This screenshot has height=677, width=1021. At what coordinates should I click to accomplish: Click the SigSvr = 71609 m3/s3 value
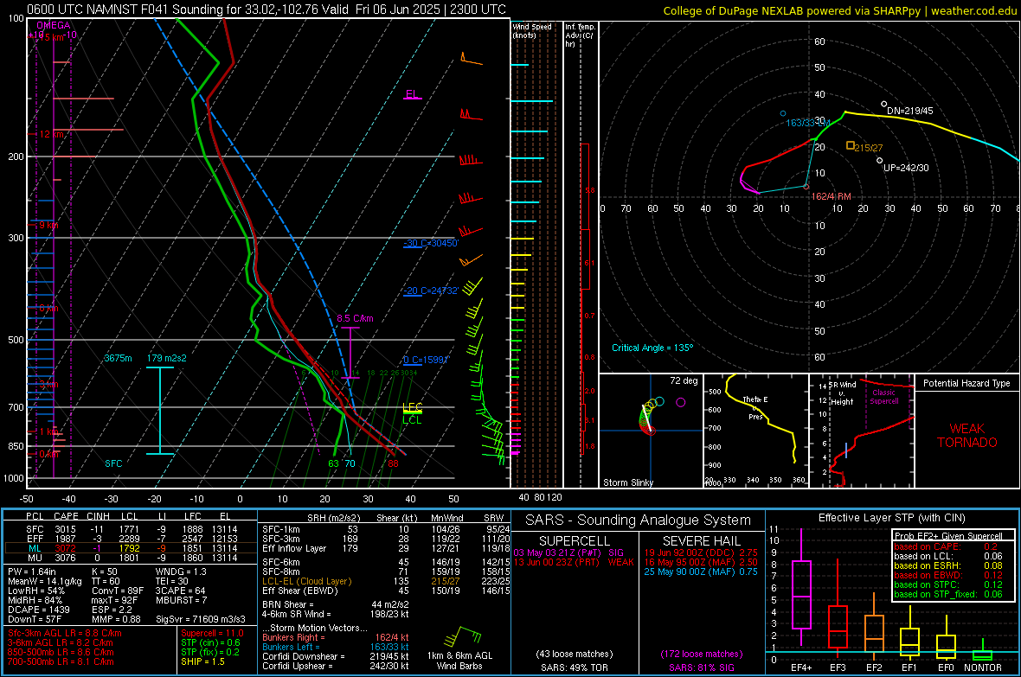coord(201,619)
